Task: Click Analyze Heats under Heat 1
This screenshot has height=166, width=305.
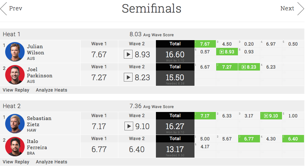Action: [52, 90]
